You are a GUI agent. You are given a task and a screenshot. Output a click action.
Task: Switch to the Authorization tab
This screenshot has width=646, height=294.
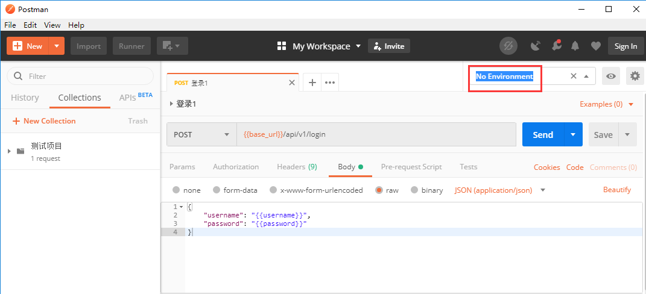(236, 167)
